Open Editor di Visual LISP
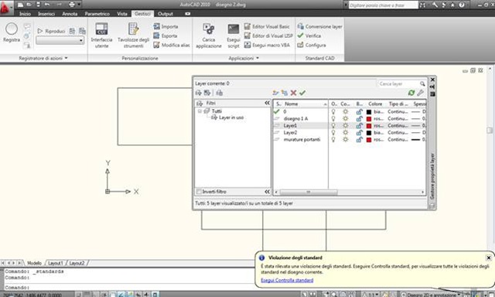Screen dimensions: 495x297 (268, 36)
